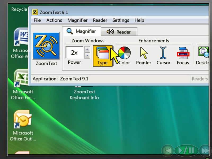Increase magnification power with up arrow
The height and width of the screenshot is (159, 212).
pos(87,49)
